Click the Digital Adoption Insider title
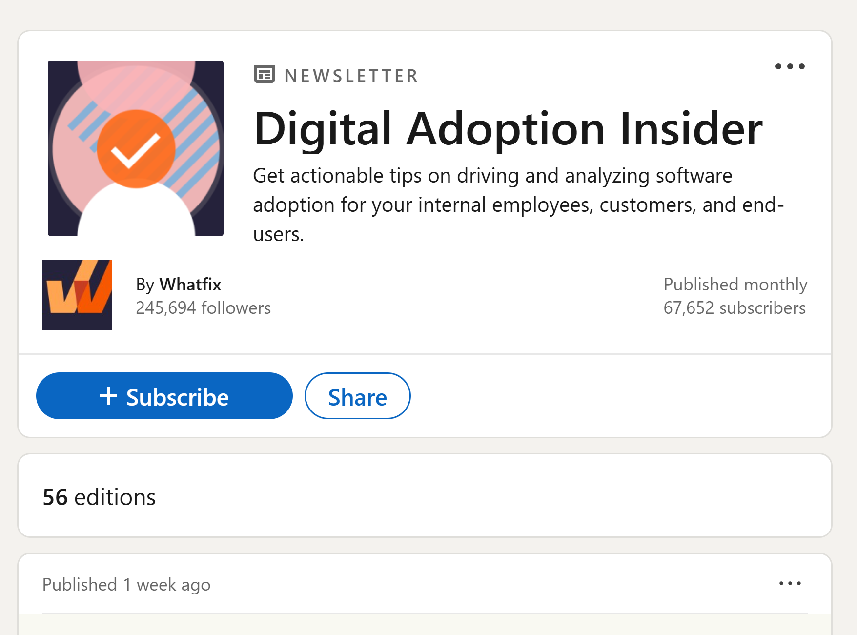This screenshot has height=635, width=857. pyautogui.click(x=508, y=128)
